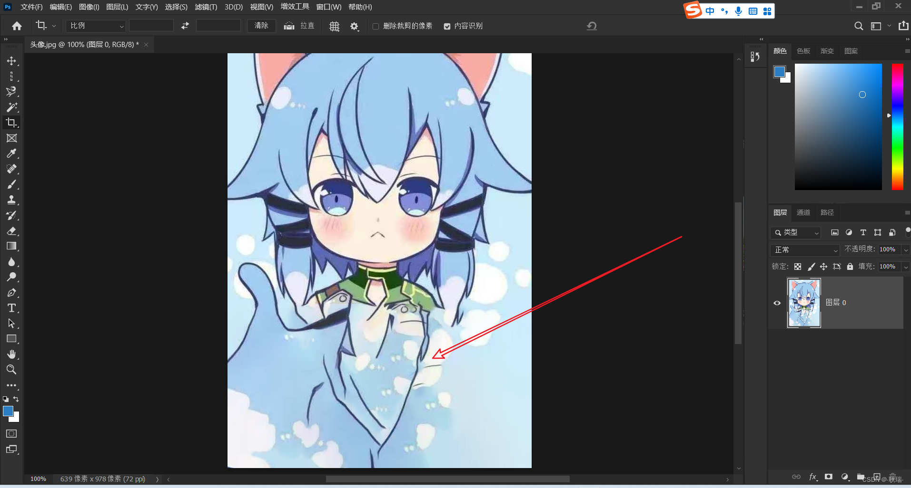Click the Home icon in options bar
Screen dimensions: 911x488
pos(17,26)
